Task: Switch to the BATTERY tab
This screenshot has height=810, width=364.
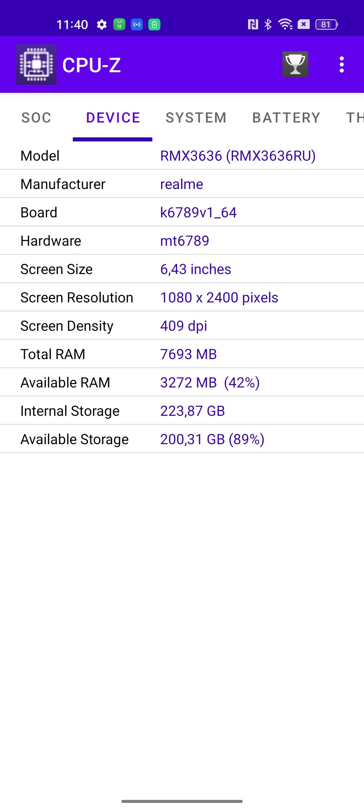Action: [286, 118]
